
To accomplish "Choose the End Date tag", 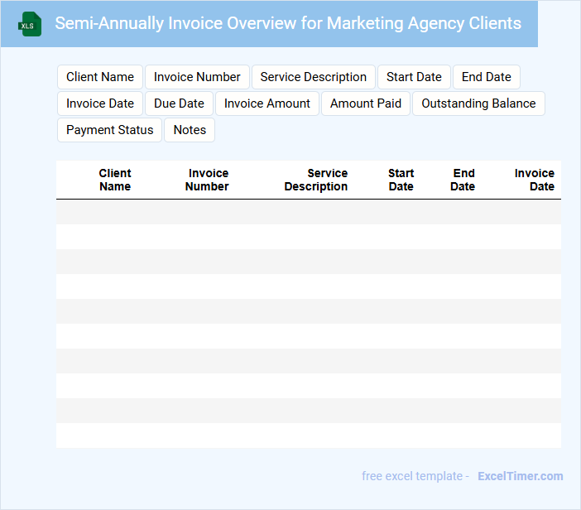I will 487,77.
